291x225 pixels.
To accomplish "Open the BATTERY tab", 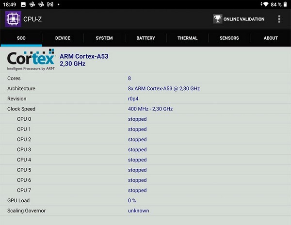I will (145, 38).
